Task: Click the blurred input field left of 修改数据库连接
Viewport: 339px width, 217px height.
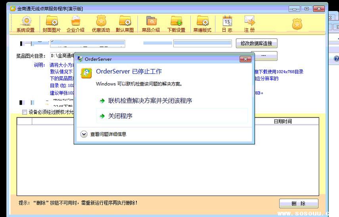Action: coord(203,43)
